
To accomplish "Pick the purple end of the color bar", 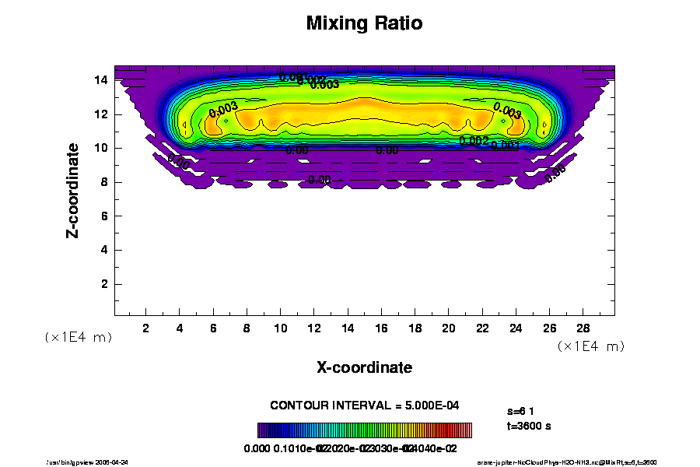I will tap(261, 430).
